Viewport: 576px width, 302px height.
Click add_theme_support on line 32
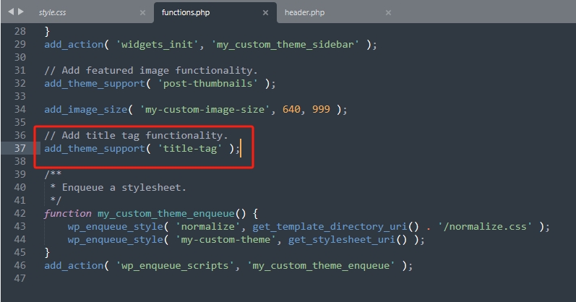click(x=95, y=83)
